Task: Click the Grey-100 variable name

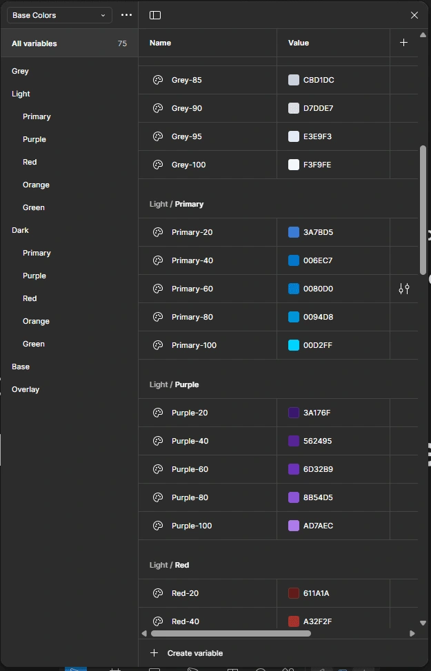Action: point(188,165)
